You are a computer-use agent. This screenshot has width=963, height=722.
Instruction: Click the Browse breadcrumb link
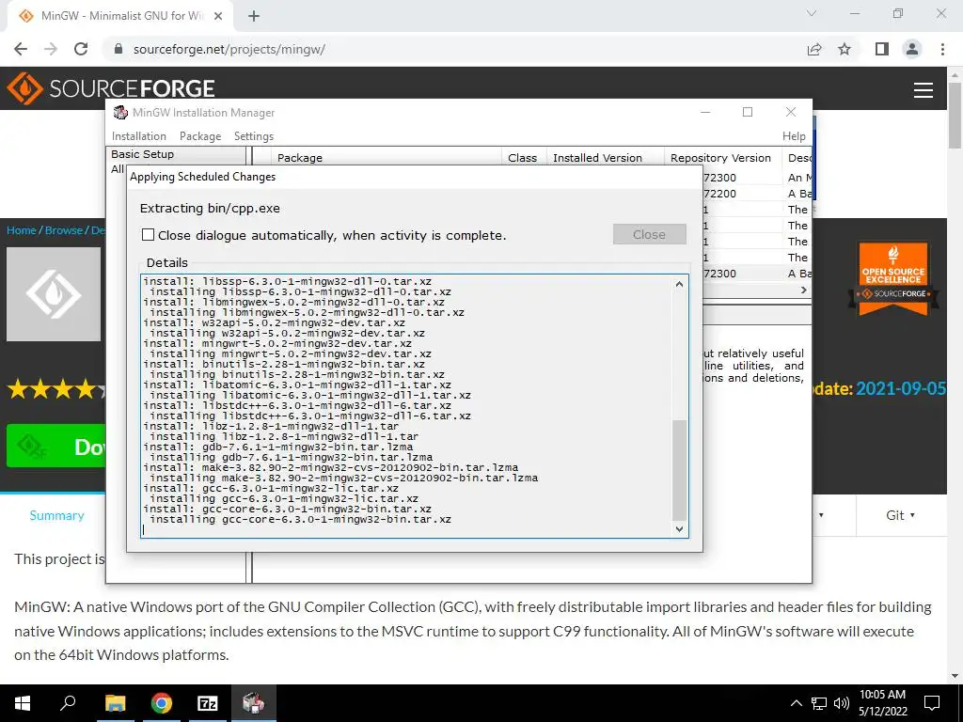pyautogui.click(x=63, y=230)
